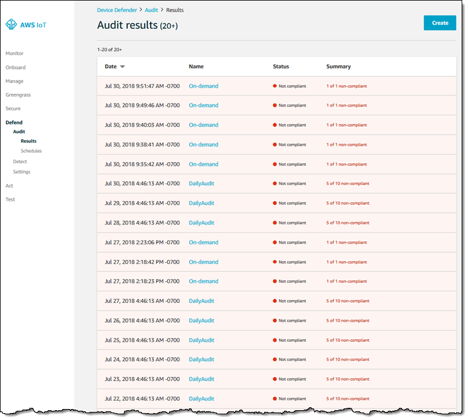The width and height of the screenshot is (468, 420).
Task: Expand the Manage sidebar section
Action: click(14, 82)
